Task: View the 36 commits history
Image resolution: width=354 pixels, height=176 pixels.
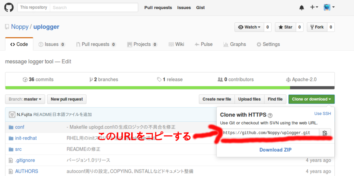Action: point(38,80)
